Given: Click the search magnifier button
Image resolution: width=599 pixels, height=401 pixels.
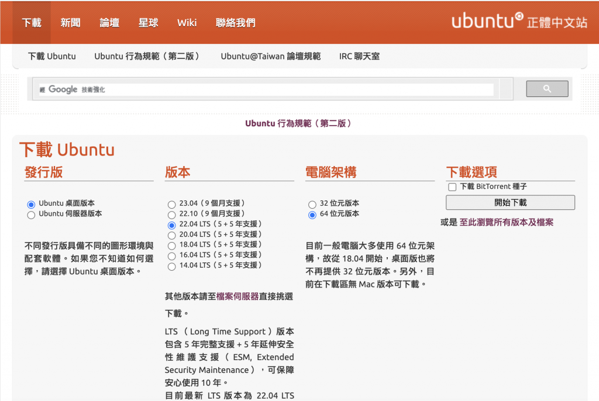Looking at the screenshot, I should pyautogui.click(x=547, y=89).
